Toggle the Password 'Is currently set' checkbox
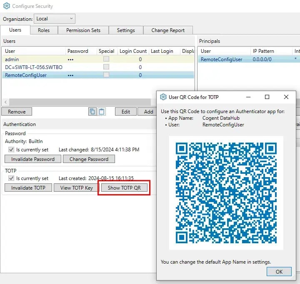This screenshot has width=300, height=284. tap(11, 150)
